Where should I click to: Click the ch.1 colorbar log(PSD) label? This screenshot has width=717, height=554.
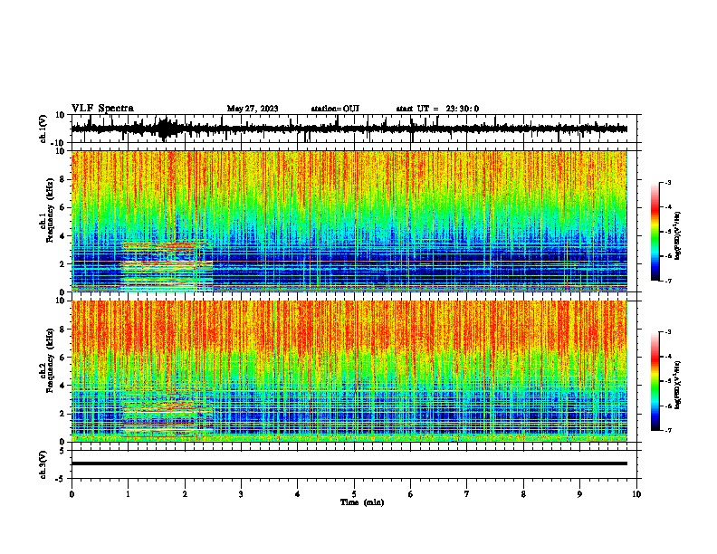[x=678, y=235]
